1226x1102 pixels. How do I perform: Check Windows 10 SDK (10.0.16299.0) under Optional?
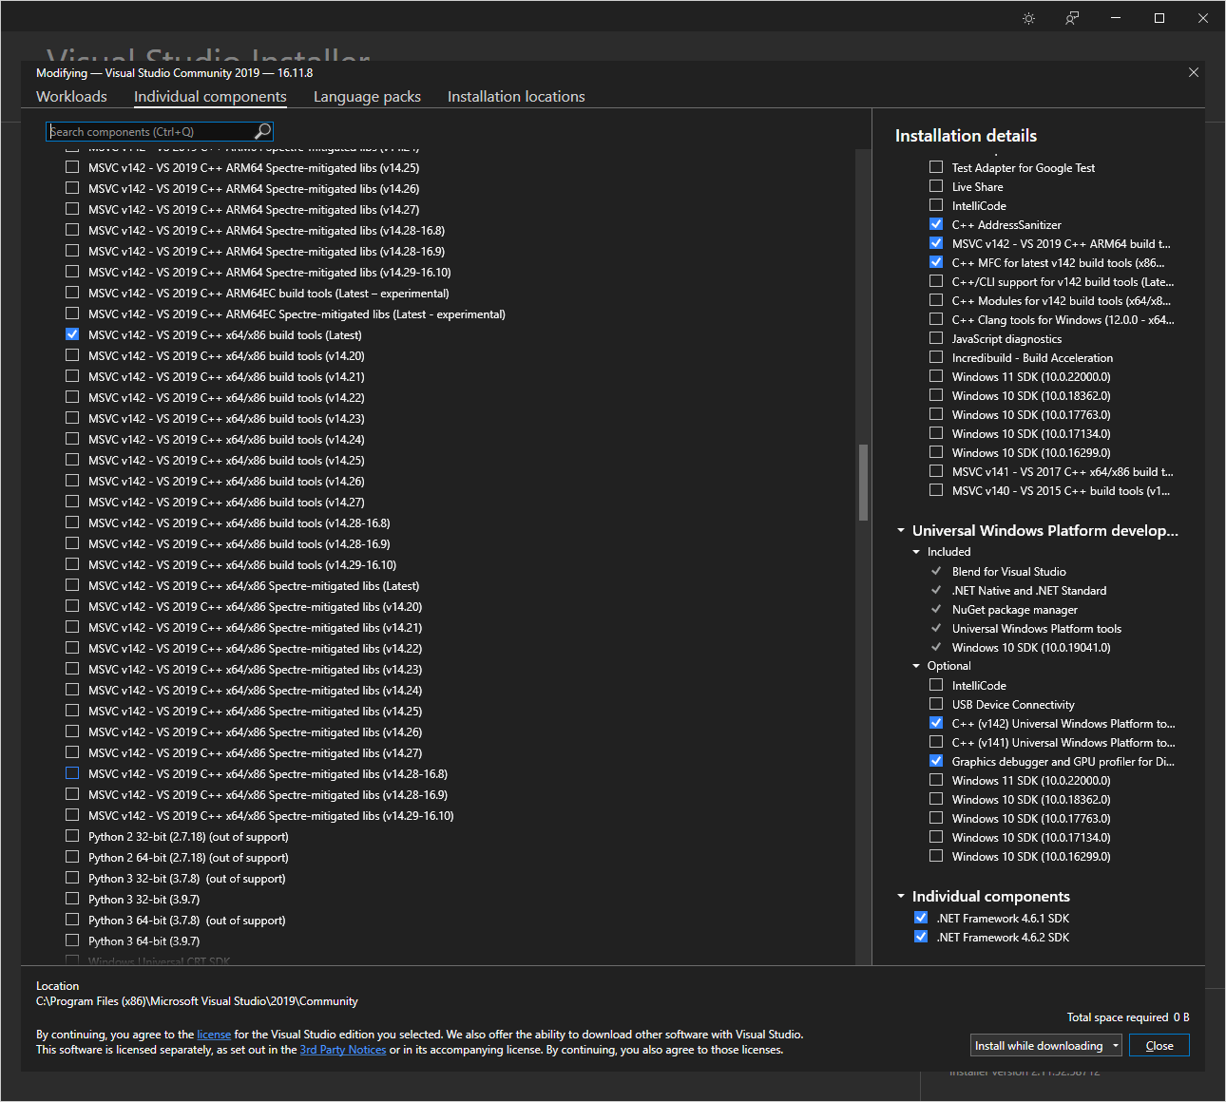(936, 856)
